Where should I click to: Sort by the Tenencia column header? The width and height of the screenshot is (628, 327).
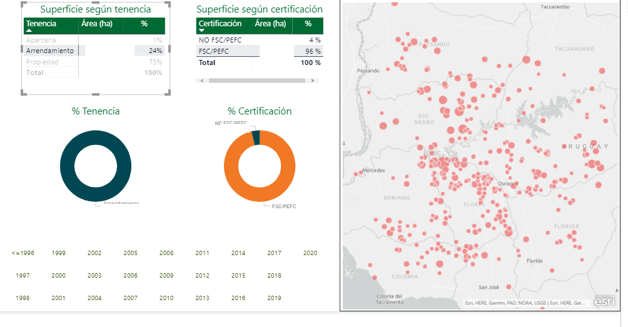(x=41, y=24)
